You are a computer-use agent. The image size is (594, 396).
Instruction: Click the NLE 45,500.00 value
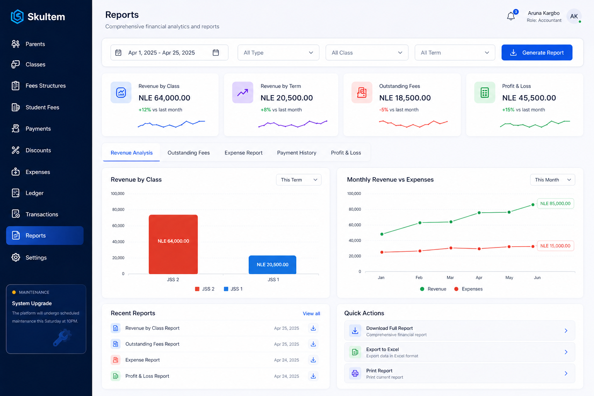[x=529, y=98]
